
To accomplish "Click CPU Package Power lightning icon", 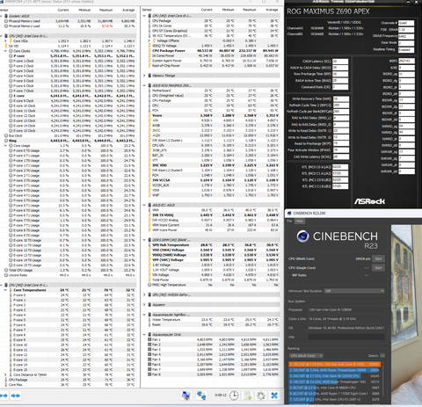I will click(149, 51).
